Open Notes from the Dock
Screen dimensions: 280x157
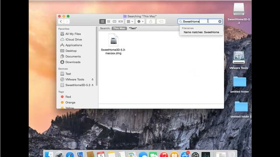112,154
